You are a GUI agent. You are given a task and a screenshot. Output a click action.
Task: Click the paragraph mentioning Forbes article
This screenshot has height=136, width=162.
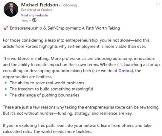pos(76,43)
